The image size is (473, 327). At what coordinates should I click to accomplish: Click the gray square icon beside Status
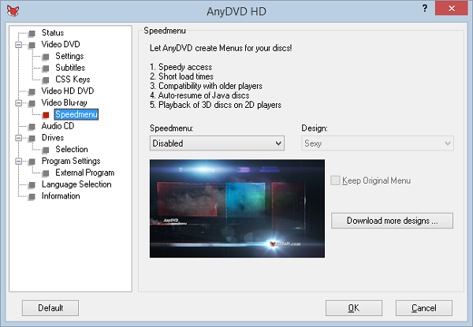(32, 33)
